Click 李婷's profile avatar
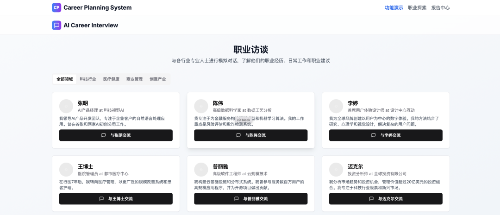500x215 pixels. [x=336, y=106]
